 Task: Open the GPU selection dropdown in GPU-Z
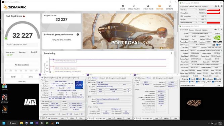pos(192,85)
